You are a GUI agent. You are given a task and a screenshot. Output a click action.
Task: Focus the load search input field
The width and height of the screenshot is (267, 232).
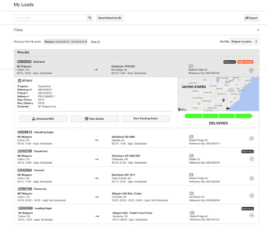[x=50, y=18]
